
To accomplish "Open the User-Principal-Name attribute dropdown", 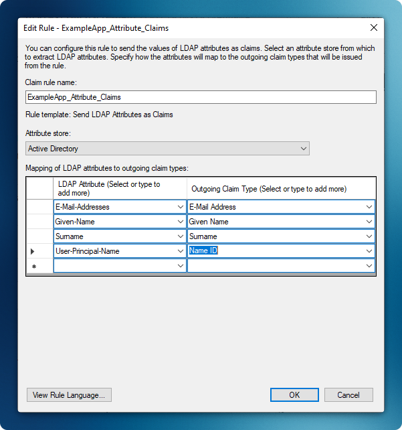I will point(181,251).
